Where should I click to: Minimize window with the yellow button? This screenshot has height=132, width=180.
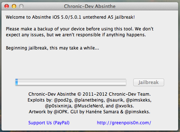click(14, 6)
